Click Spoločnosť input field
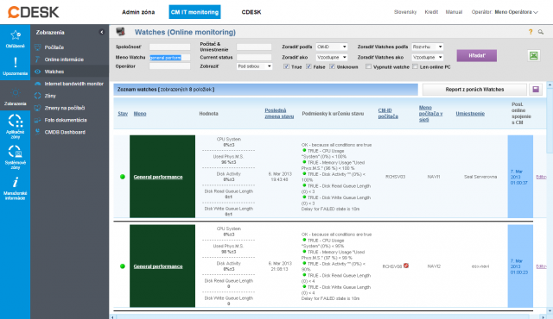Screen dimensions: 553x319 pos(169,47)
